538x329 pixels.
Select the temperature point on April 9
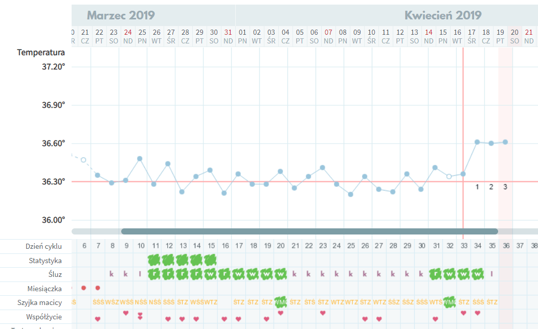tap(351, 194)
